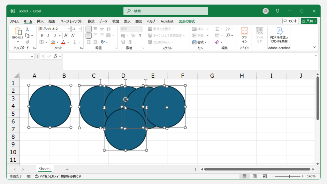The height and width of the screenshot is (184, 327).
Task: Click the insert function fx icon
Action: (56, 56)
